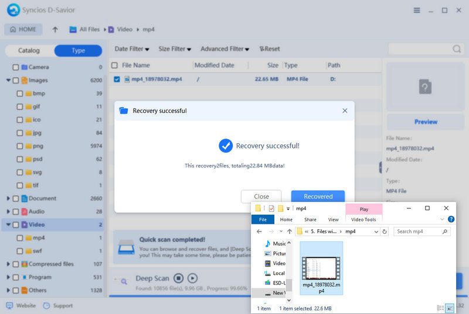Expand the Document category tree
469x314 pixels.
[x=8, y=199]
